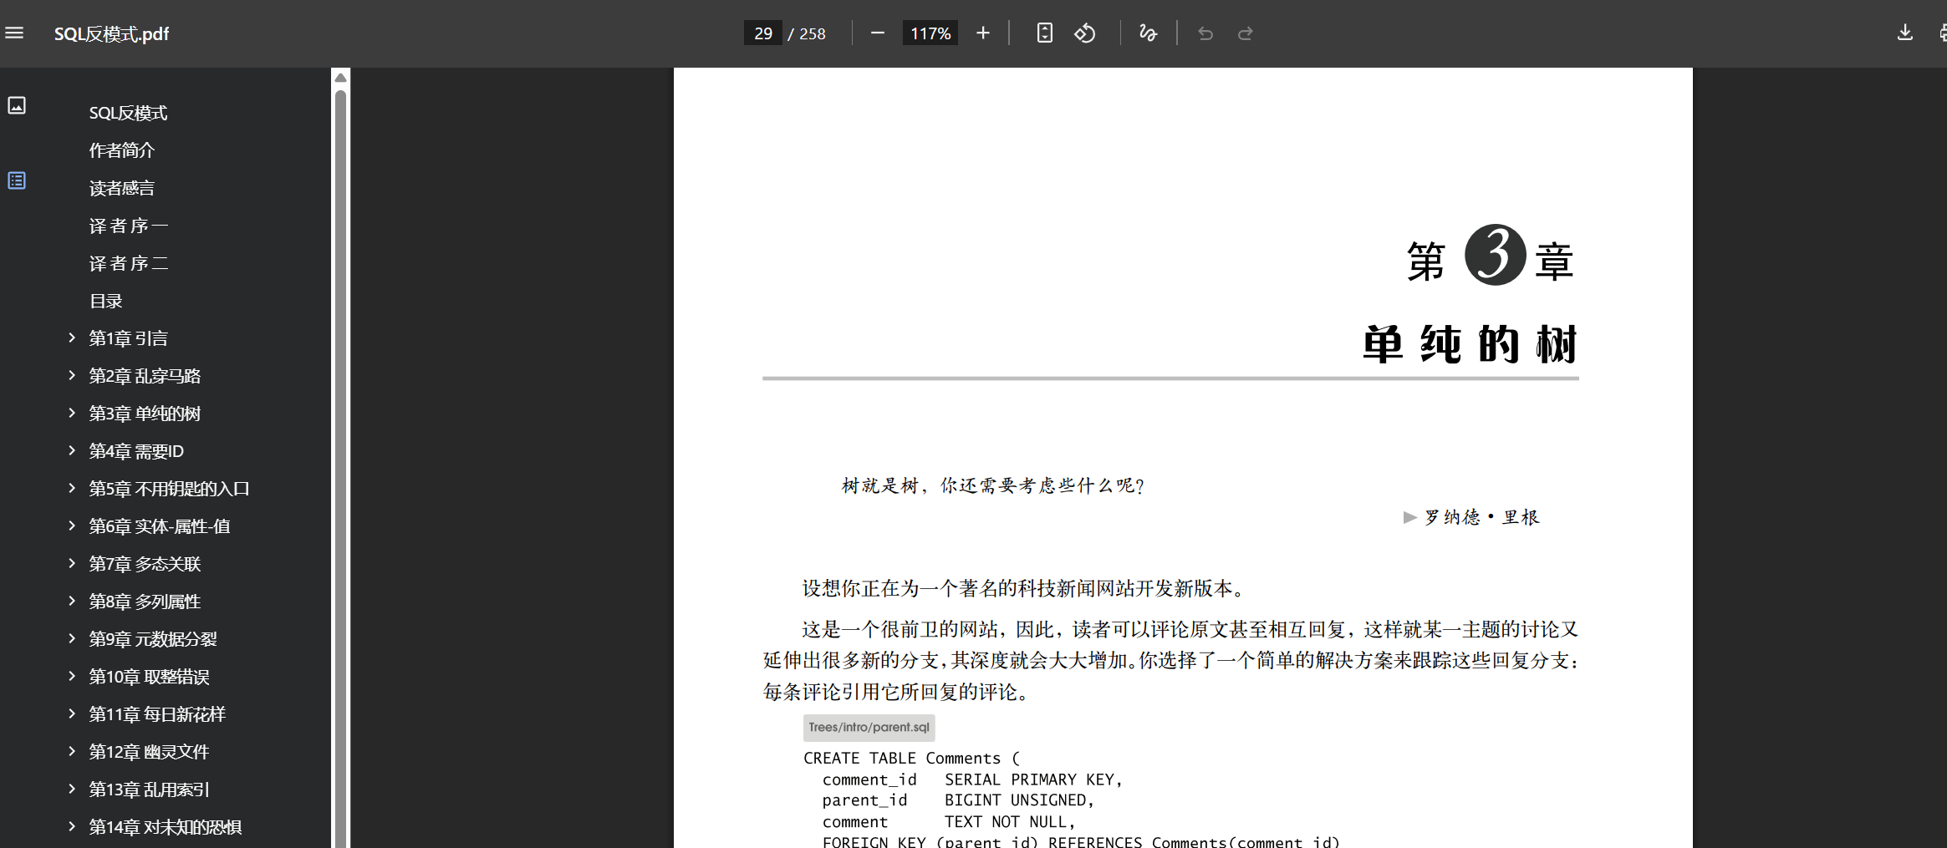The image size is (1947, 848).
Task: Download the PDF file
Action: [1904, 33]
